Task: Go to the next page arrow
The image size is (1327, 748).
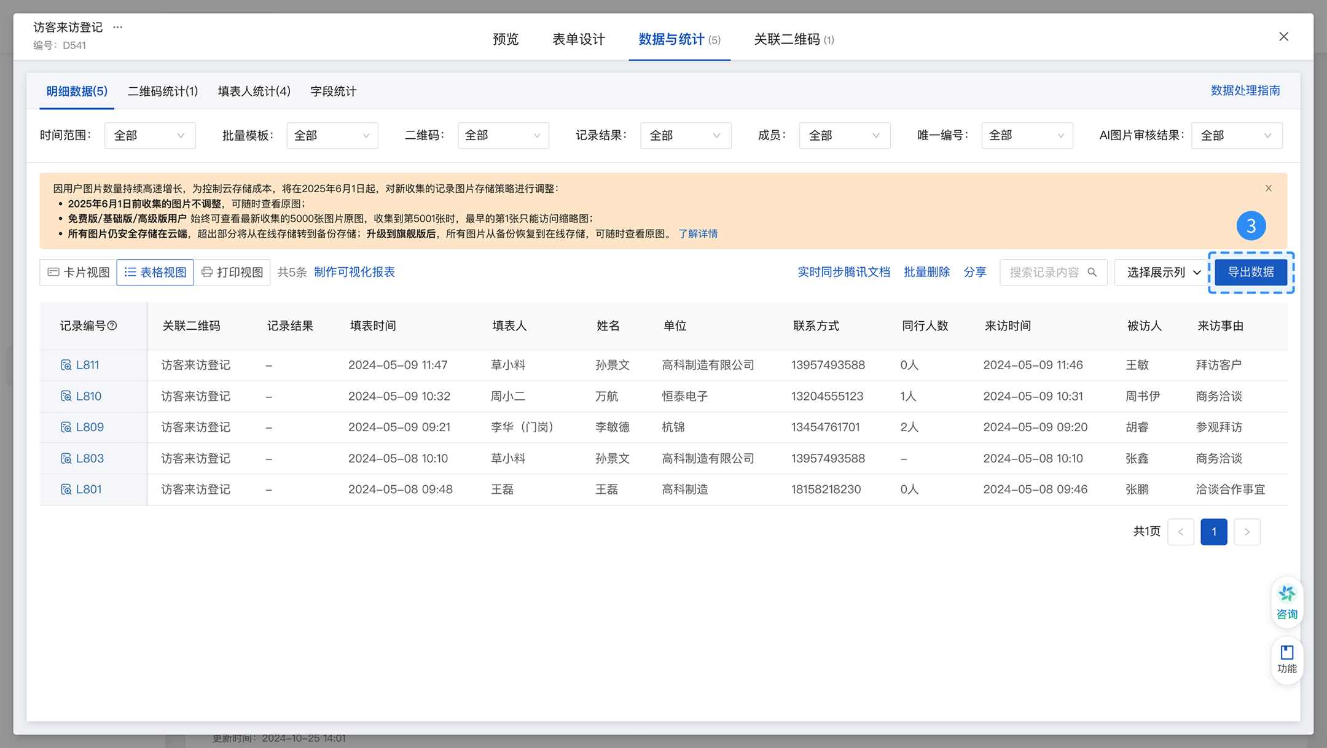Action: point(1247,532)
